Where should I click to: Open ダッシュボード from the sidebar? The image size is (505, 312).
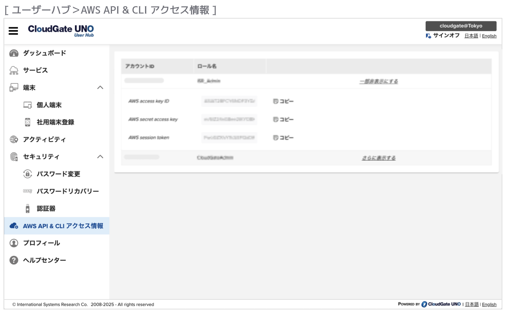45,53
